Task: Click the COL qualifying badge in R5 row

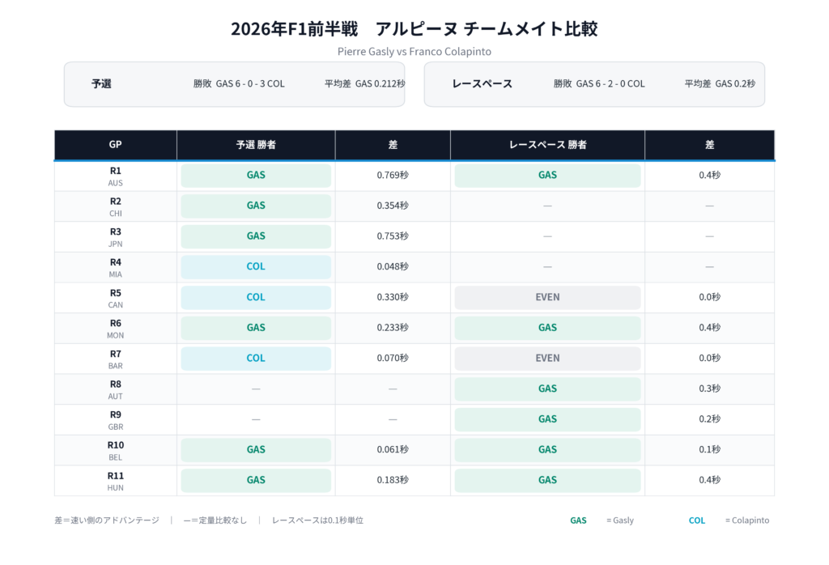Action: click(x=256, y=298)
